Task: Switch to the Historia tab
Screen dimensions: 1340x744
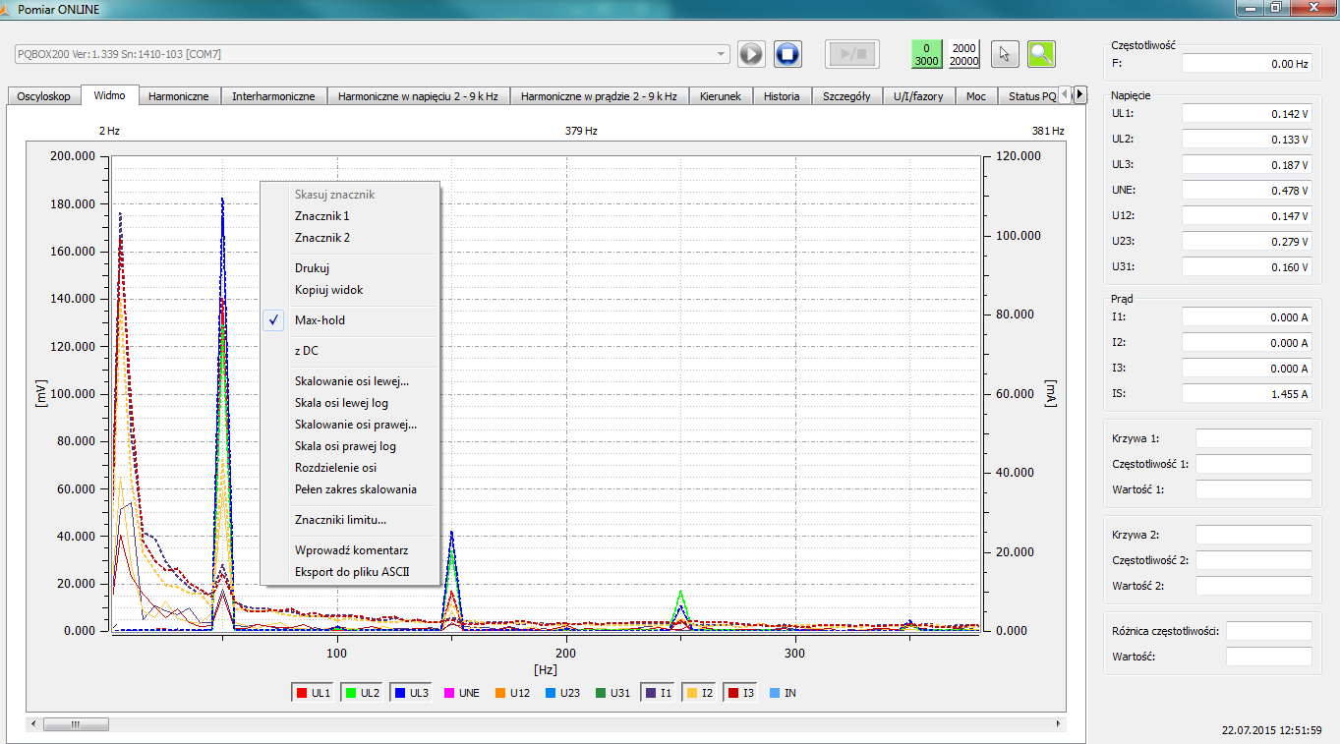Action: point(782,96)
